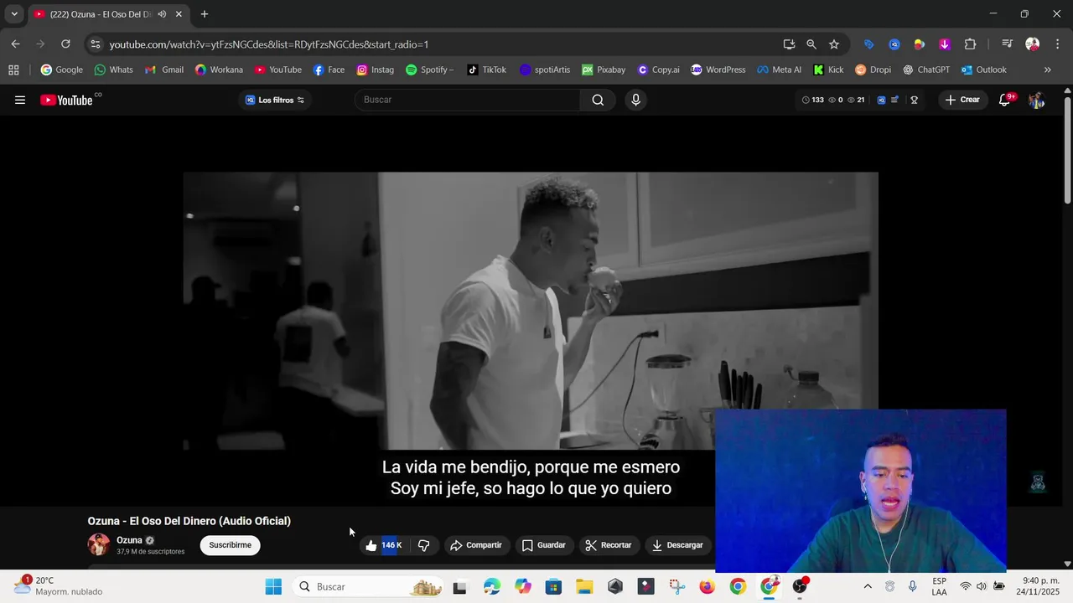Reload the page
The height and width of the screenshot is (603, 1073).
tap(65, 44)
